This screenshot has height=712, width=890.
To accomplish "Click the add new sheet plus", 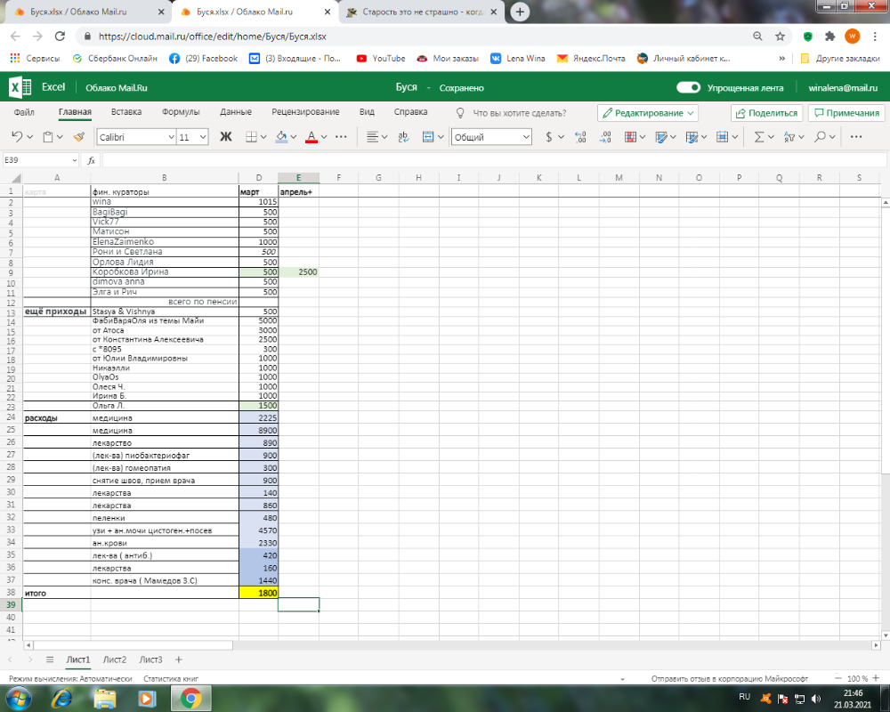I will (x=179, y=659).
